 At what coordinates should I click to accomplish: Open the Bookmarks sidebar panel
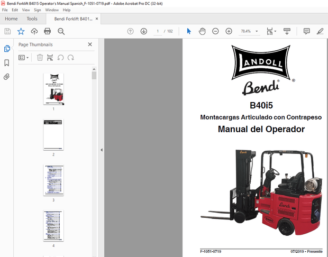point(7,63)
